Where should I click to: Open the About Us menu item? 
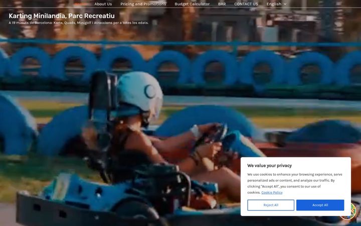(x=103, y=4)
